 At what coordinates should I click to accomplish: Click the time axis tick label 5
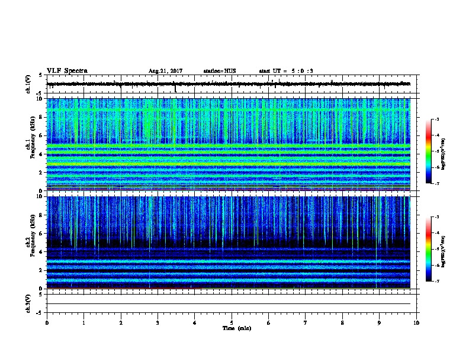click(x=232, y=323)
